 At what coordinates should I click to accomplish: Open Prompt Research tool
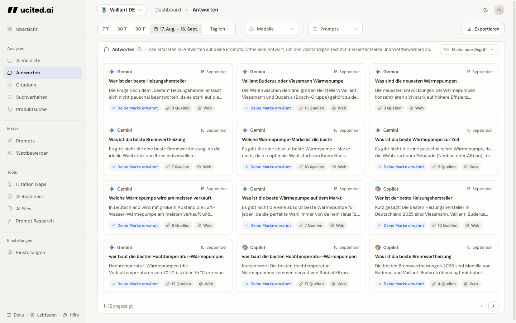click(x=43, y=221)
